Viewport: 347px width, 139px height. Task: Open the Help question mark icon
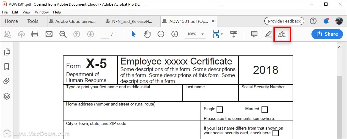tap(313, 21)
